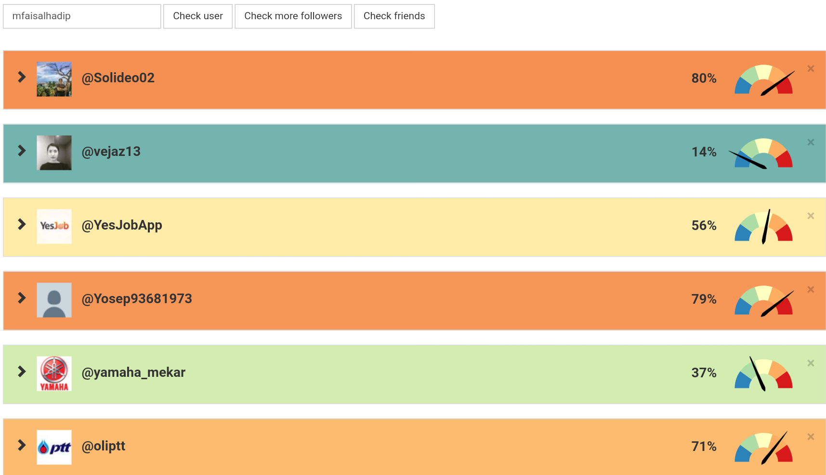Remove the @YesJobApp result row
826x475 pixels.
click(x=811, y=216)
